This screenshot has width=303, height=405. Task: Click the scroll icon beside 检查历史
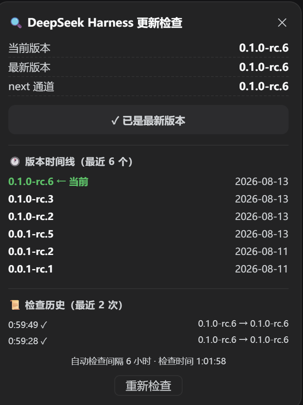[x=15, y=305]
